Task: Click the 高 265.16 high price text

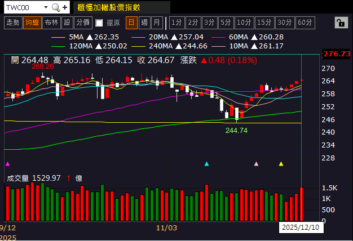Action: tap(72, 60)
